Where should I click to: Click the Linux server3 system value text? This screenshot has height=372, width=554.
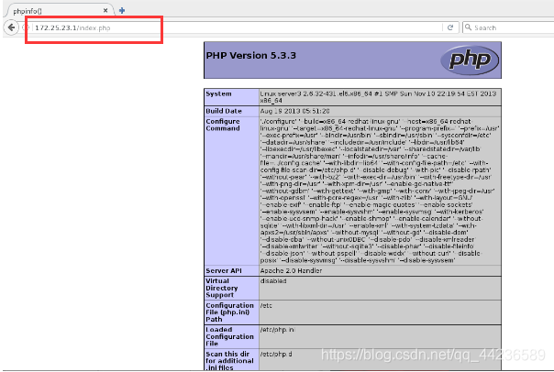(x=378, y=97)
